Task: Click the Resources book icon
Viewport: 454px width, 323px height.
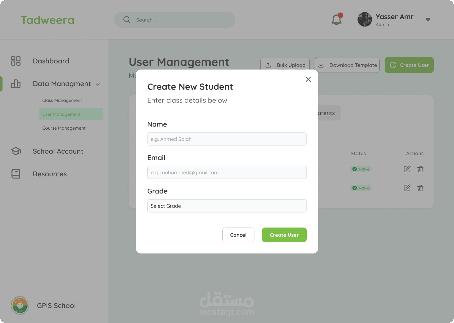Action: [16, 174]
